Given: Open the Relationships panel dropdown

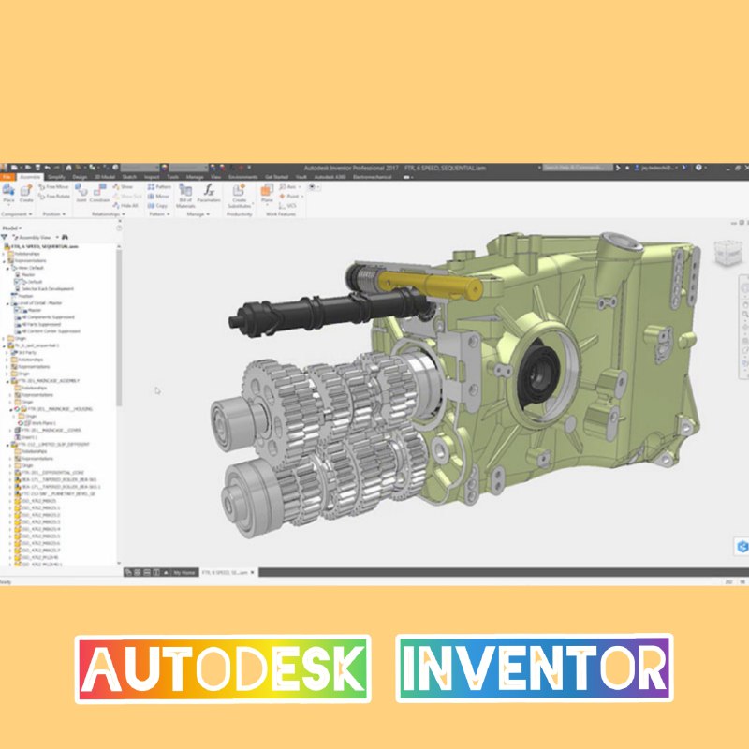Looking at the screenshot, I should click(108, 214).
